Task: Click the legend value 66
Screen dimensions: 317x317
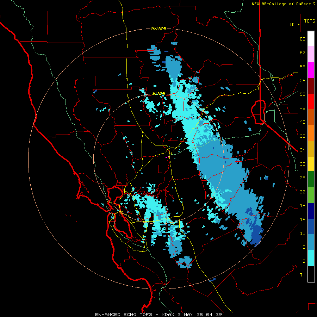Action: pos(303,39)
